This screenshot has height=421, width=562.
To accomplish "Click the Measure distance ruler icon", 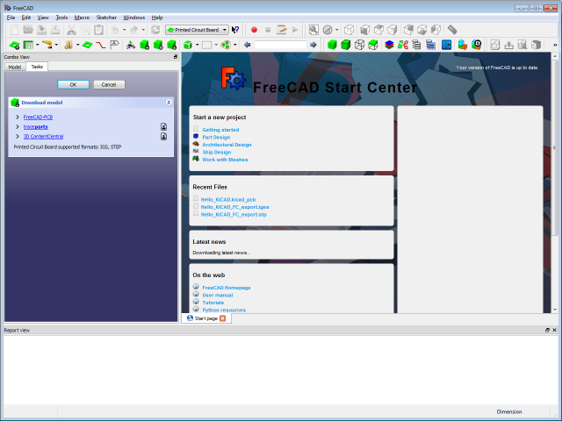I will [452, 30].
